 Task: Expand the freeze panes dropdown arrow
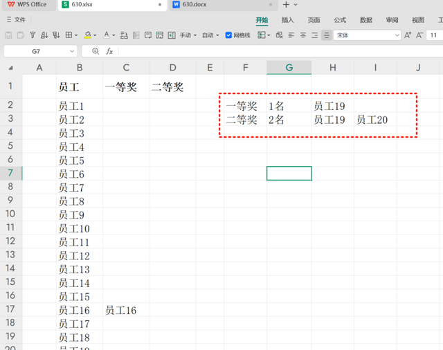pos(269,35)
